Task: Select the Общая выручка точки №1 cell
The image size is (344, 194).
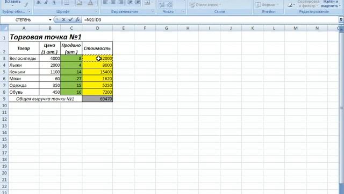Action: tap(45, 99)
